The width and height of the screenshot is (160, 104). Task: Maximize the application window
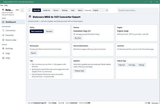(151, 2)
